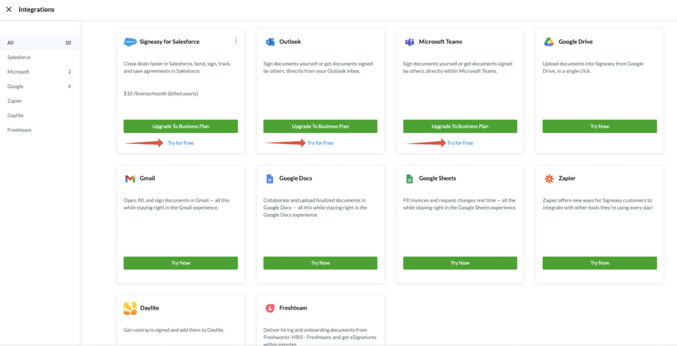677x346 pixels.
Task: Click the Salesforce cloud icon
Action: 130,42
